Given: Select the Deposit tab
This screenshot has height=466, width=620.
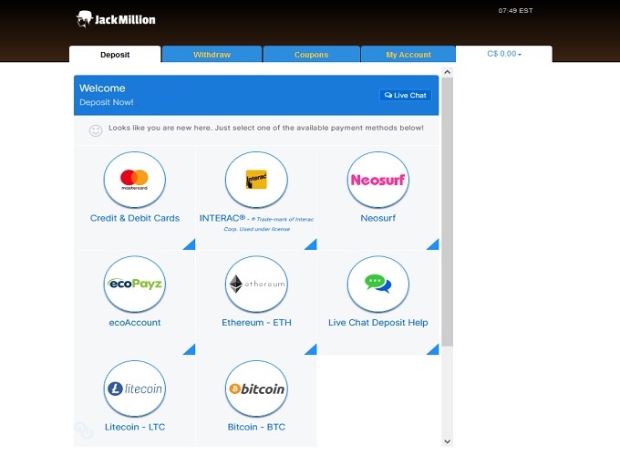Looking at the screenshot, I should tap(115, 55).
